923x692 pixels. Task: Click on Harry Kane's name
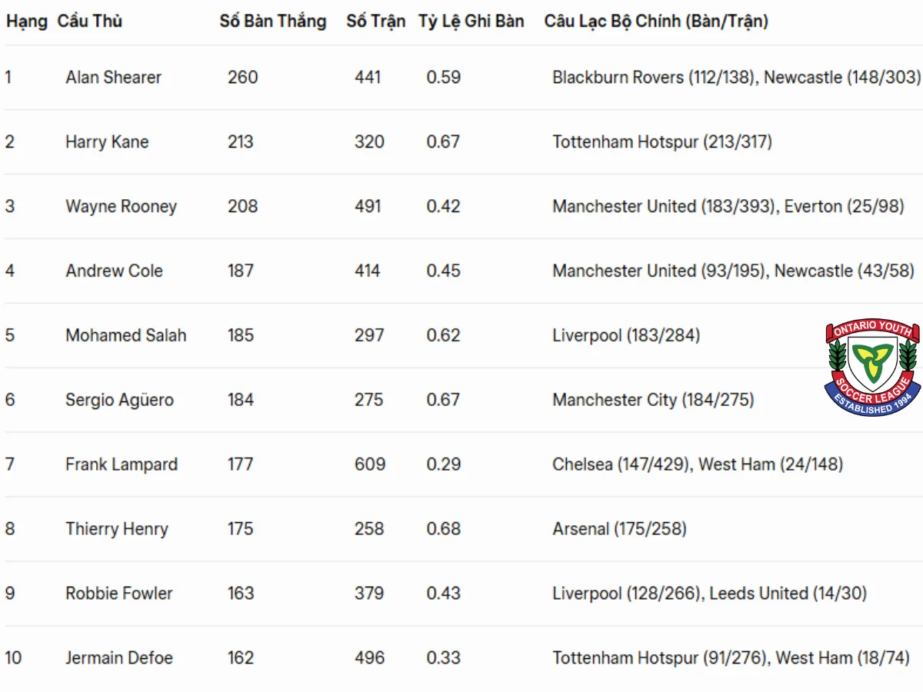[107, 141]
